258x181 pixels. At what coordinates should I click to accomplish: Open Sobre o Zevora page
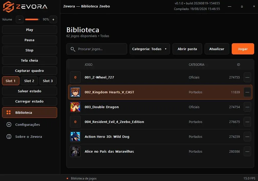coord(30,137)
